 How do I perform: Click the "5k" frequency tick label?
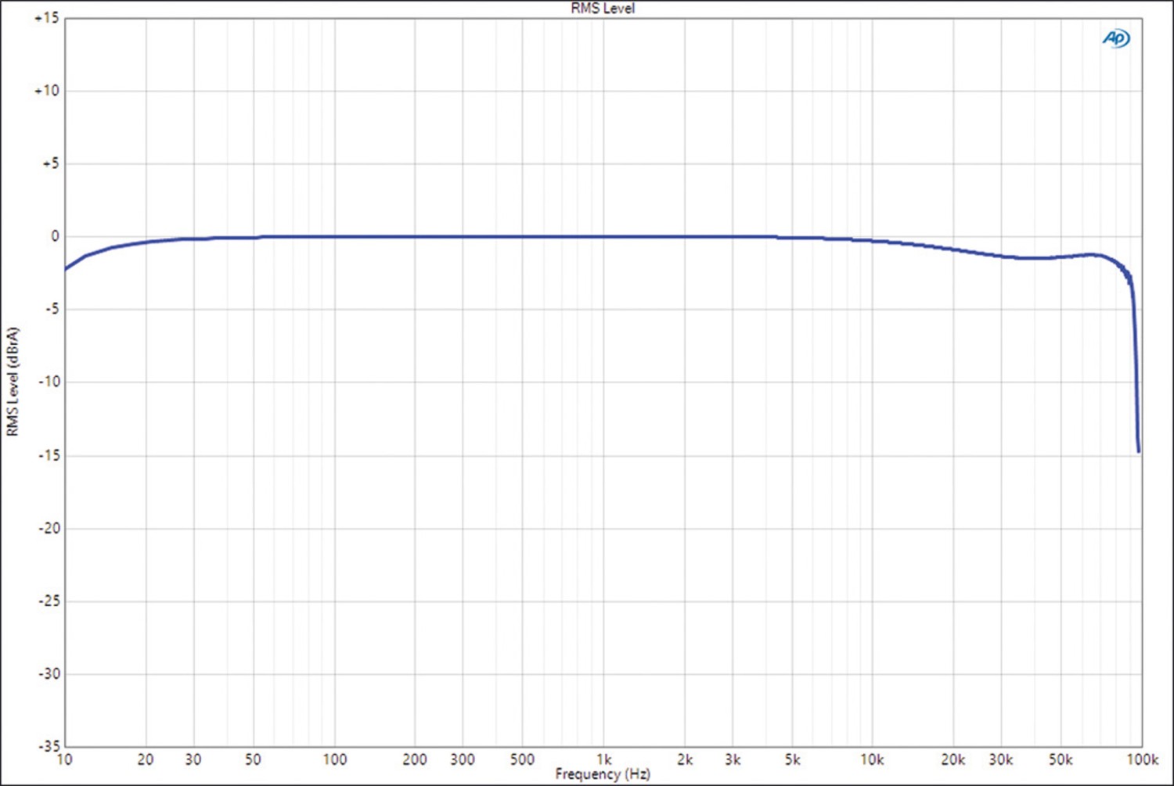pyautogui.click(x=792, y=759)
